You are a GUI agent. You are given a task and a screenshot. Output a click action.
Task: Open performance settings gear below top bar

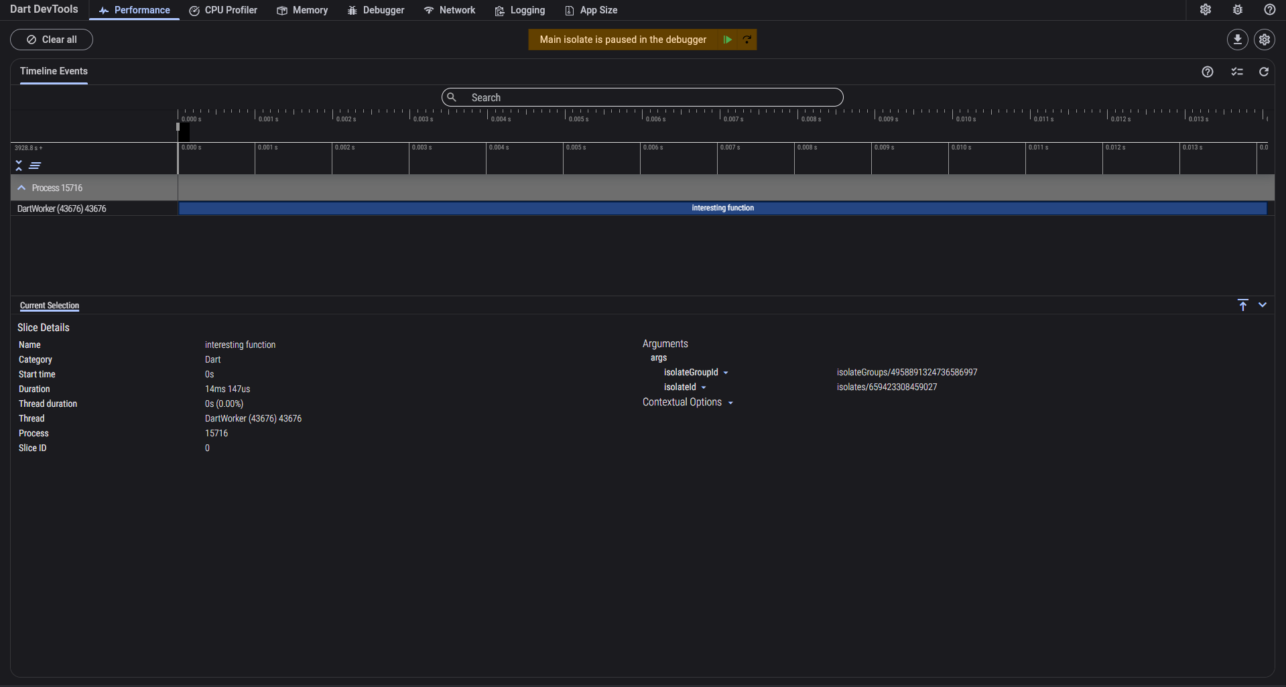[1264, 40]
